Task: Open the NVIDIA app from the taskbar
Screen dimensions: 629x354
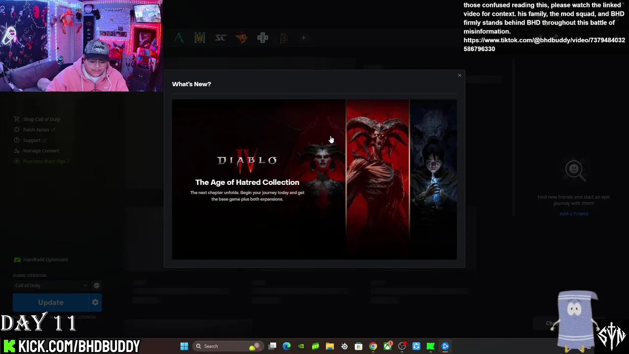Action: point(301,346)
